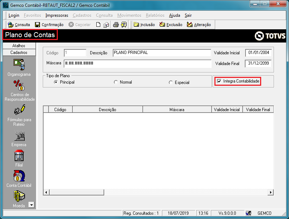This screenshot has width=289, height=219.
Task: Click the grid scroll right arrow
Action: pos(270,193)
